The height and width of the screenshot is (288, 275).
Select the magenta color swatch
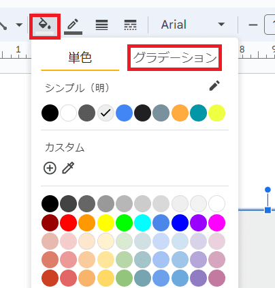[x=217, y=222]
